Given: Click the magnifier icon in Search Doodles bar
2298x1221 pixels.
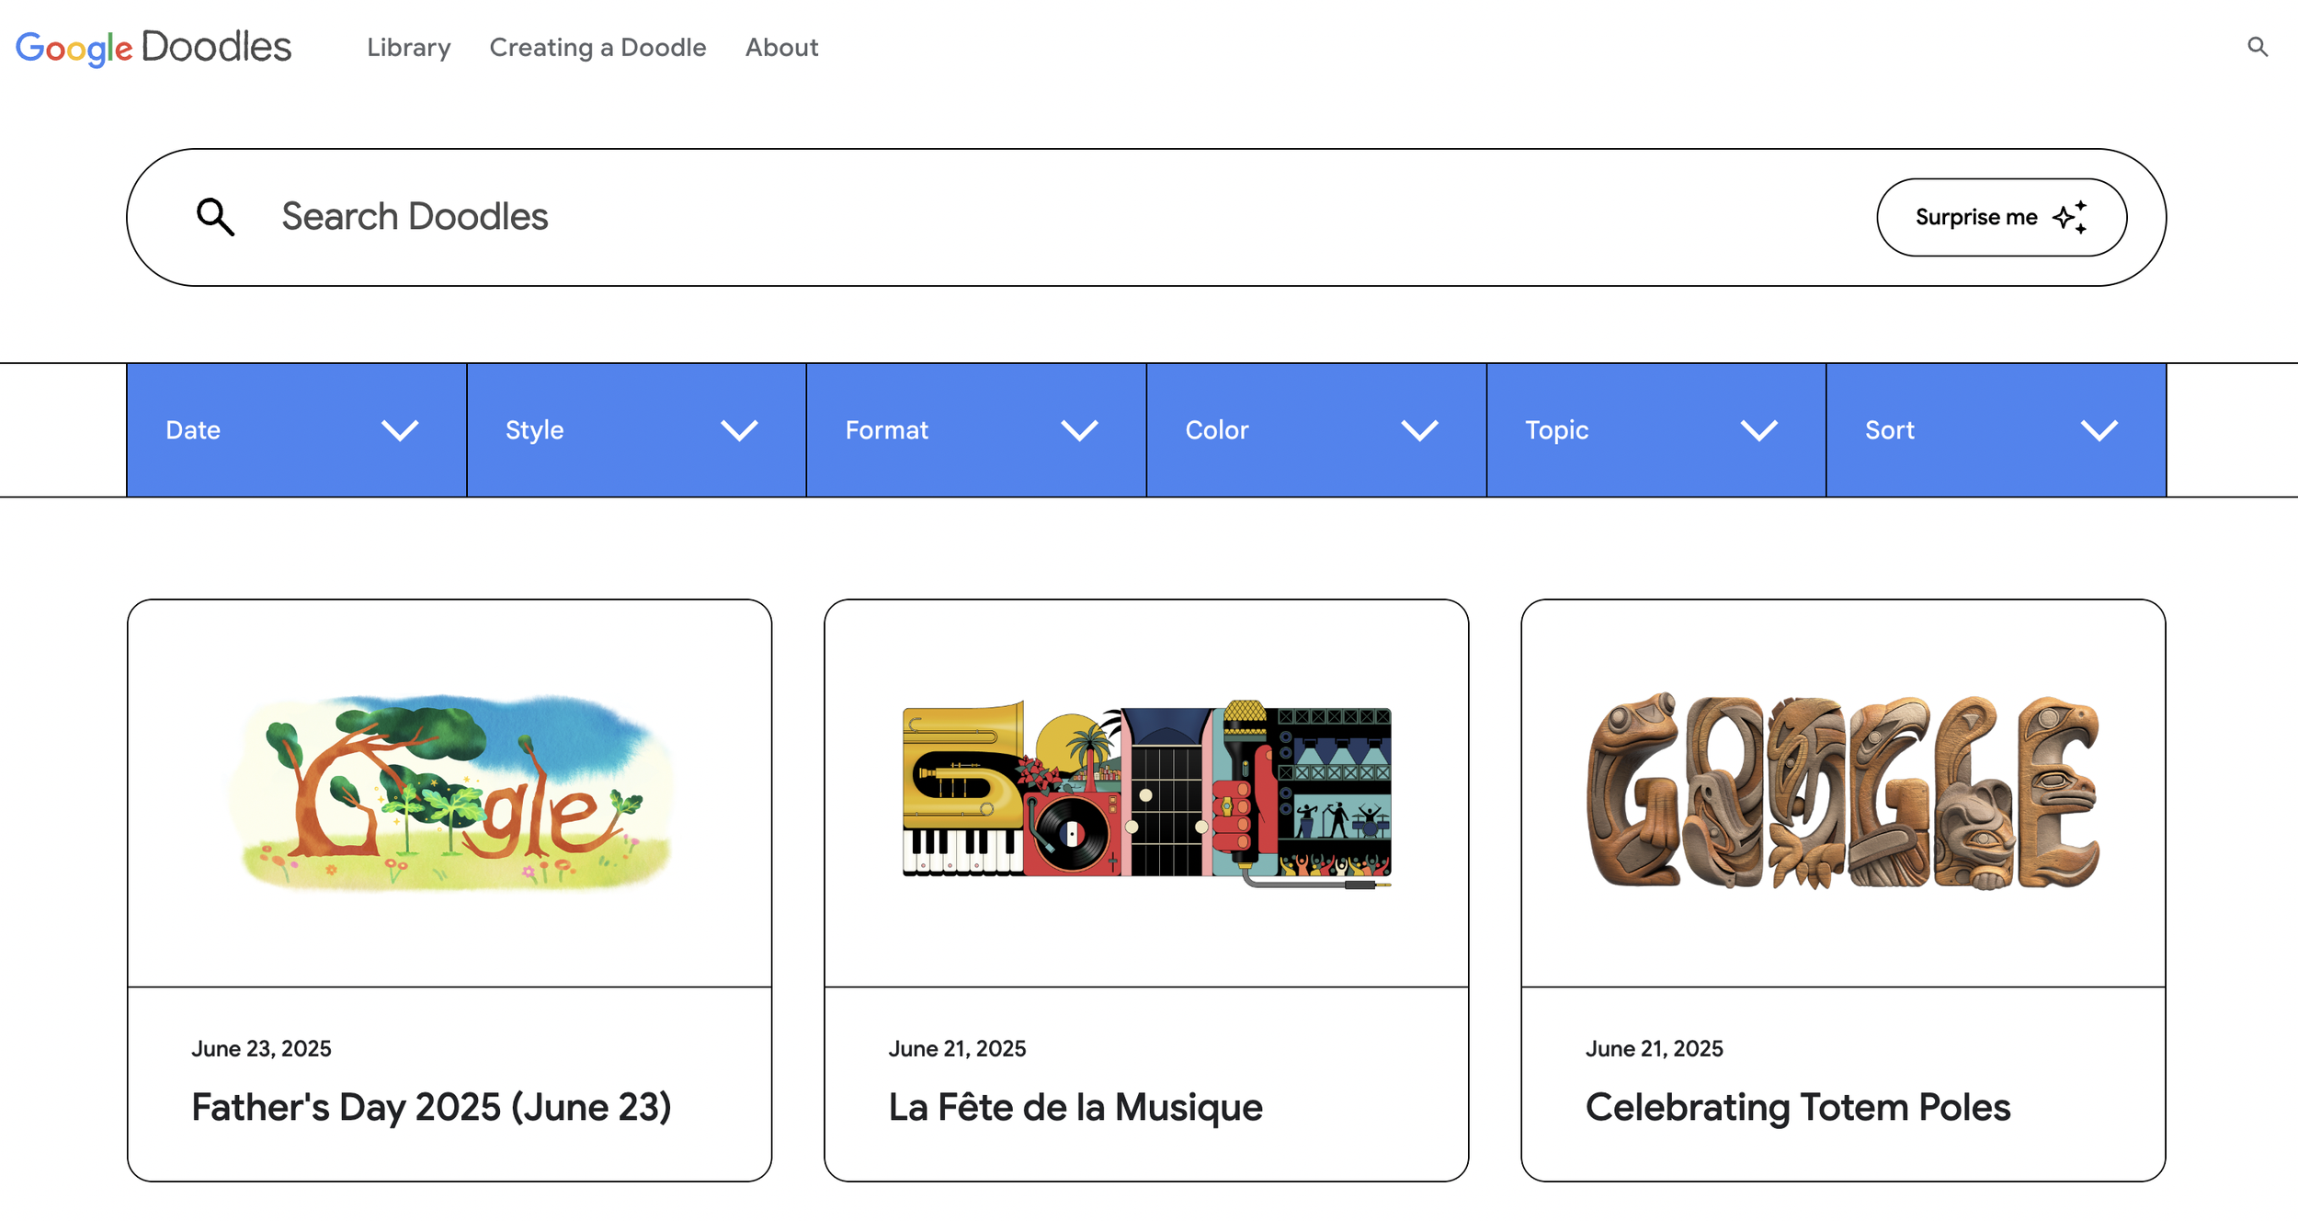Looking at the screenshot, I should [215, 217].
